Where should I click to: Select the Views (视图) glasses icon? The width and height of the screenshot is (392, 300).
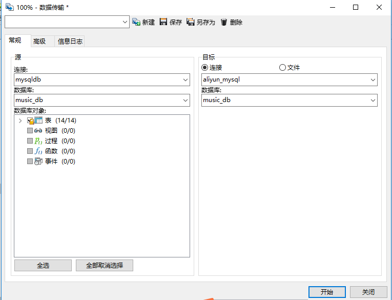[x=38, y=131]
